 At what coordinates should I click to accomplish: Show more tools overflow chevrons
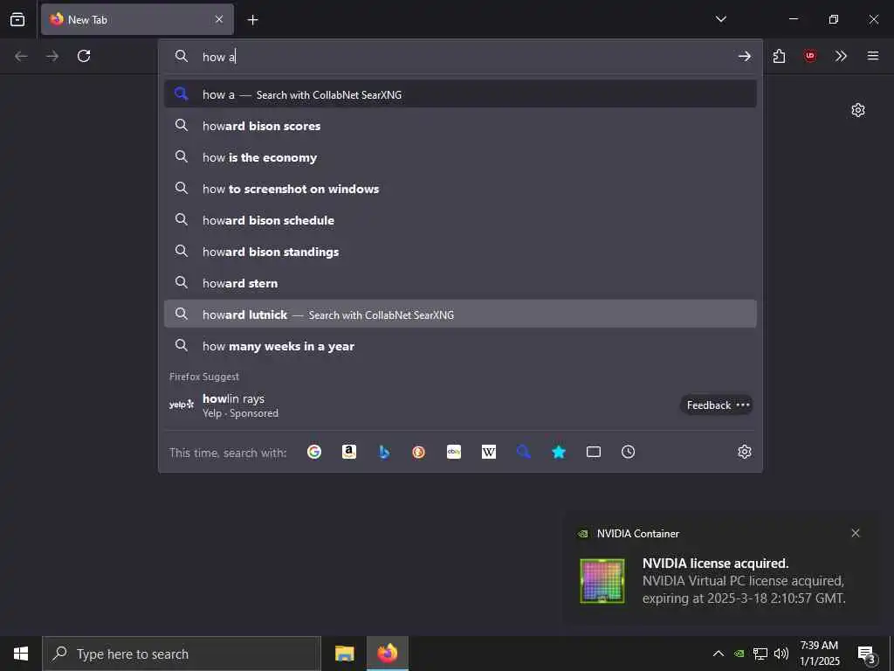pos(841,56)
